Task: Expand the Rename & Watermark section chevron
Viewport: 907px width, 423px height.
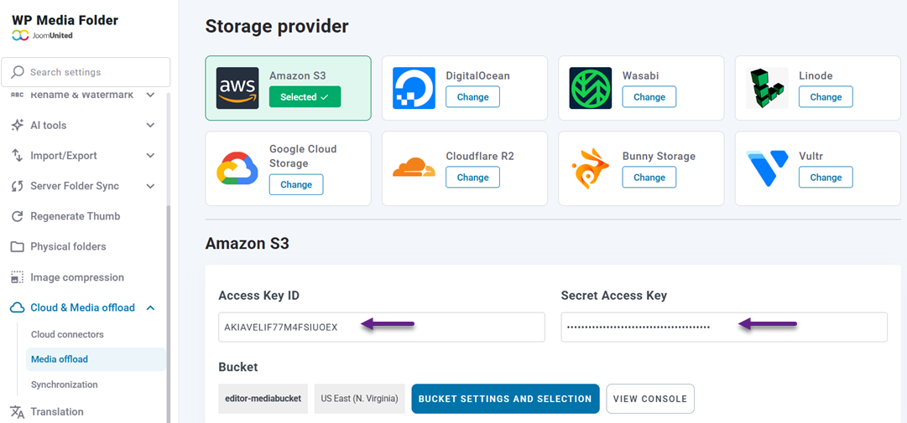Action: (x=150, y=95)
